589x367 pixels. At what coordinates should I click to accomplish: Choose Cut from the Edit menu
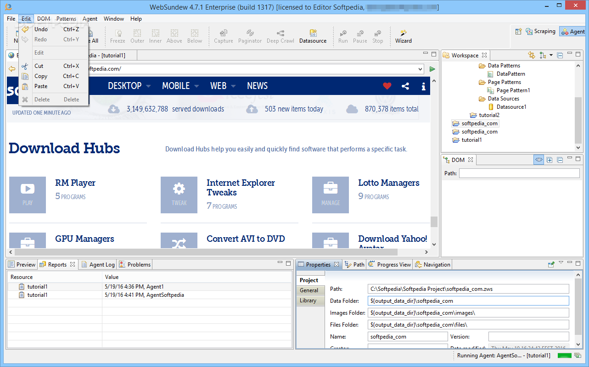click(x=53, y=66)
